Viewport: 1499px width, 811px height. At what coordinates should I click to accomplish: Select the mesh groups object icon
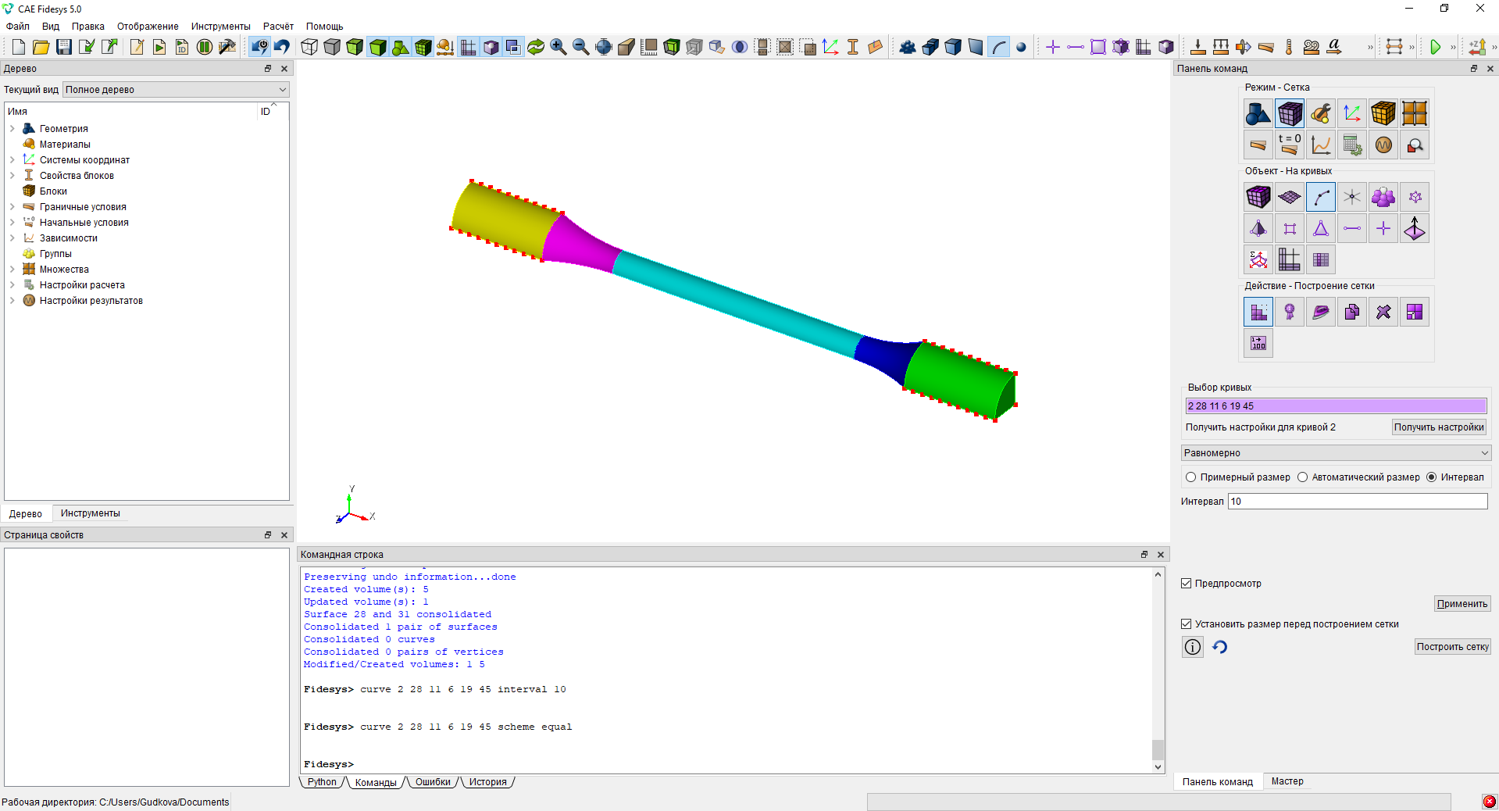pyautogui.click(x=1383, y=198)
